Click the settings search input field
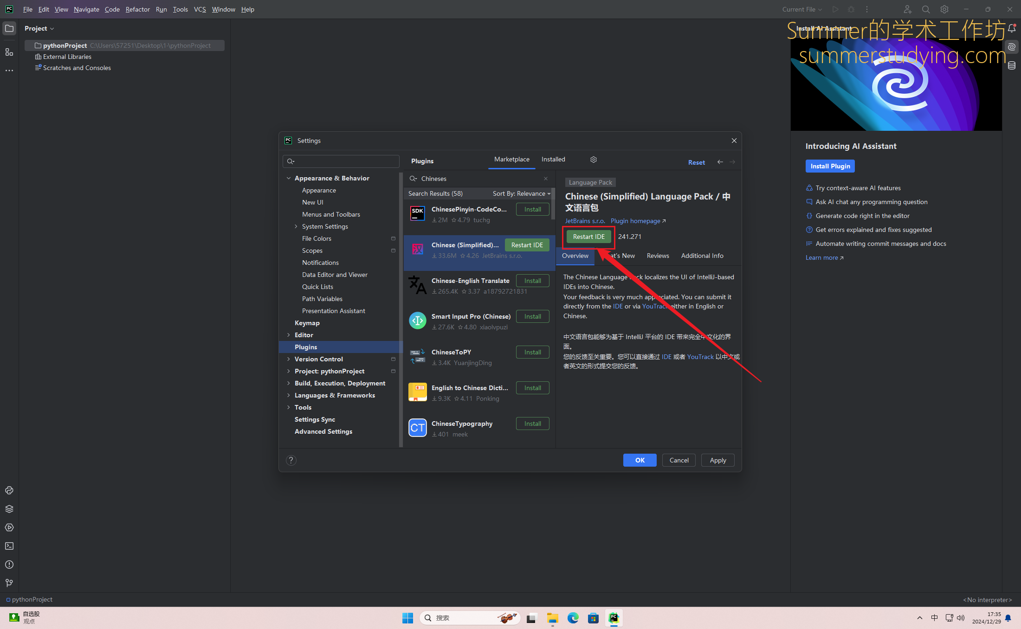Screen dimensions: 1021x629 point(341,161)
